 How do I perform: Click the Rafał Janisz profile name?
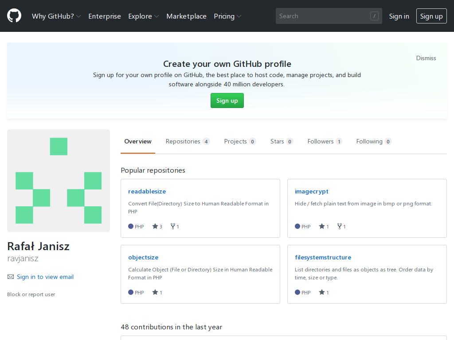(x=38, y=246)
